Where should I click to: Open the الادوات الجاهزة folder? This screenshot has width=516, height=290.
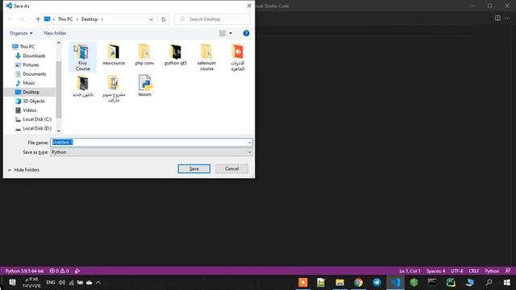click(x=237, y=57)
